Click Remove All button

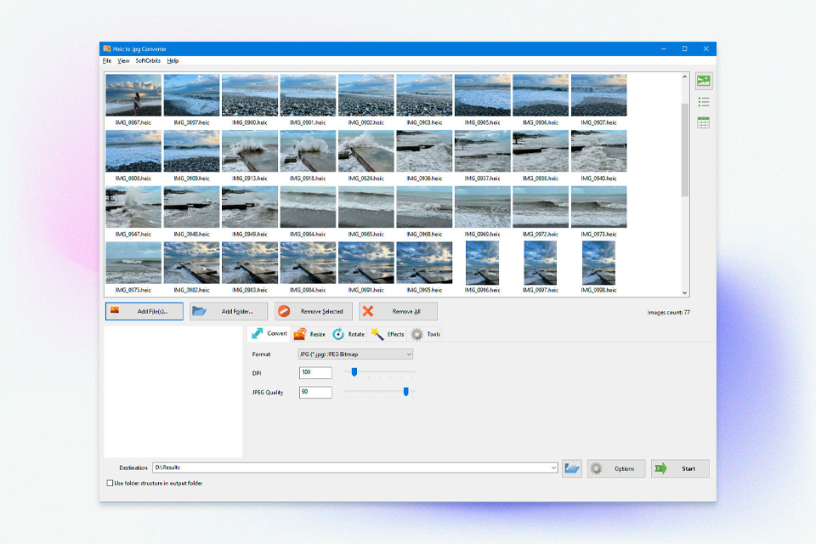coord(398,311)
